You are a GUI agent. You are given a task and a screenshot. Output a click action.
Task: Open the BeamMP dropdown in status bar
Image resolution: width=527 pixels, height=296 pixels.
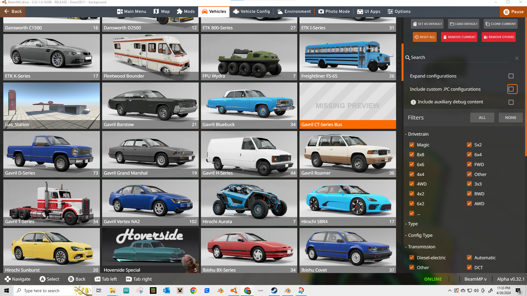pyautogui.click(x=475, y=279)
